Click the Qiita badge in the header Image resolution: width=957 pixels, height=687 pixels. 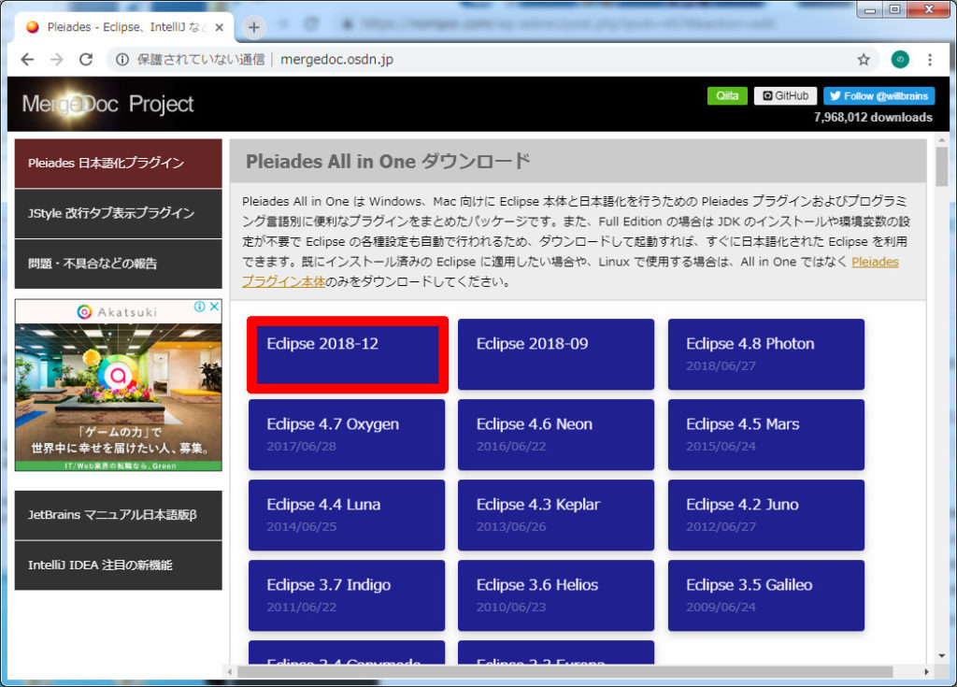[727, 95]
